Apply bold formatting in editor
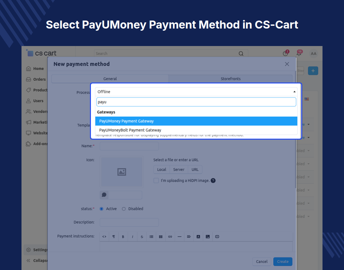This screenshot has height=270, width=344. [x=123, y=237]
